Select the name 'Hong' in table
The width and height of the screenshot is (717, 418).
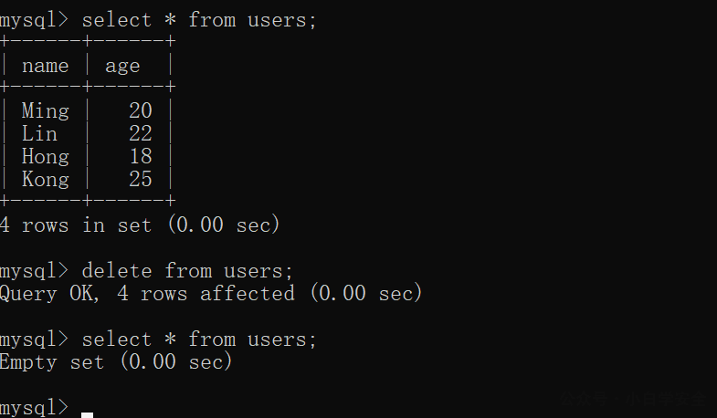tap(46, 157)
